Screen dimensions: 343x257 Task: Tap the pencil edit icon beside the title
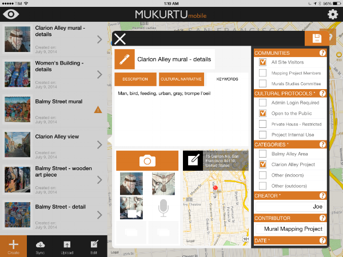(x=125, y=59)
